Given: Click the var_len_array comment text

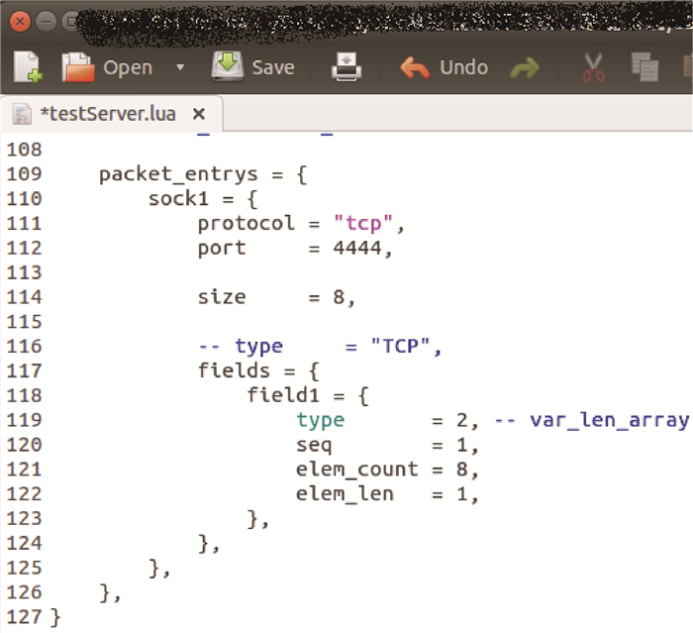Looking at the screenshot, I should pyautogui.click(x=608, y=419).
